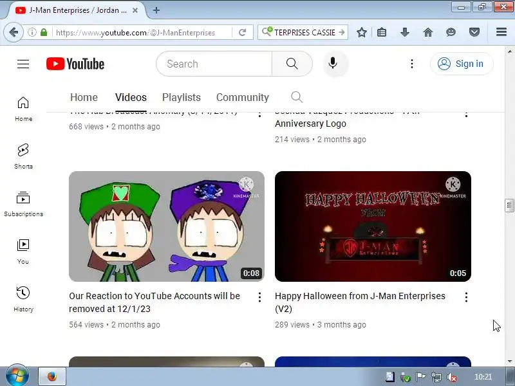This screenshot has width=515, height=386.
Task: Open title 'Happy Halloween from J-Man Enterprises (V2)'
Action: 360,302
